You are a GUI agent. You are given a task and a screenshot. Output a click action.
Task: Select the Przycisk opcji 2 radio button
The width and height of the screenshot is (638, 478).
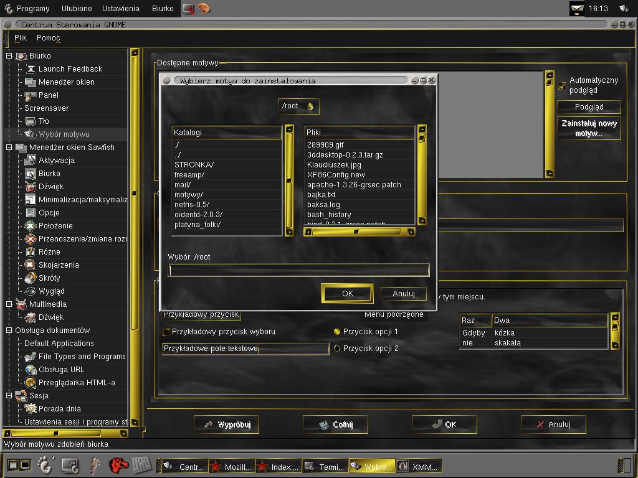(x=337, y=349)
